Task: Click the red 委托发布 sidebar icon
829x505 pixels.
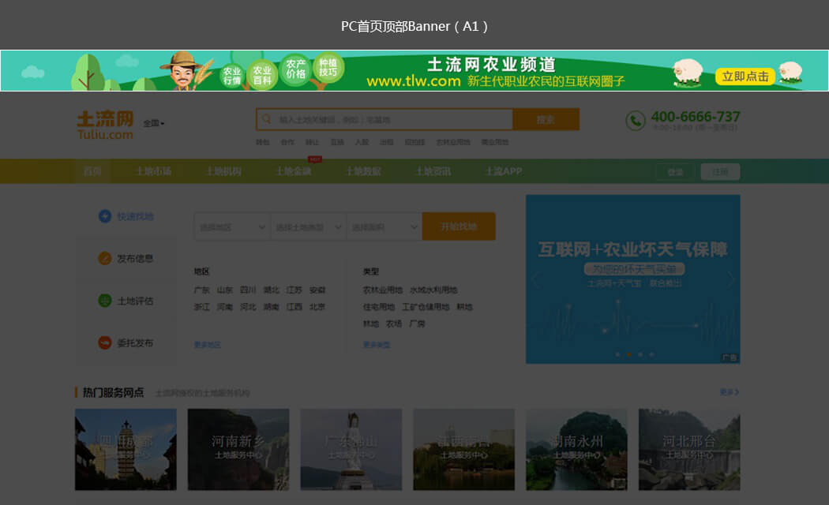Action: [104, 343]
